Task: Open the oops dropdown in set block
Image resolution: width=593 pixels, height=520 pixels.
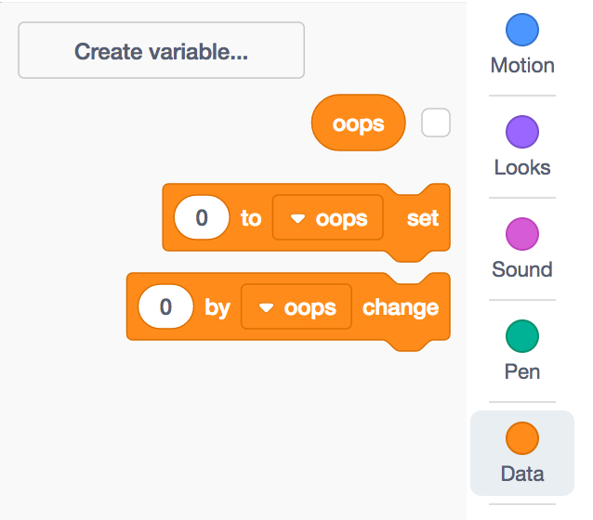Action: 327,218
